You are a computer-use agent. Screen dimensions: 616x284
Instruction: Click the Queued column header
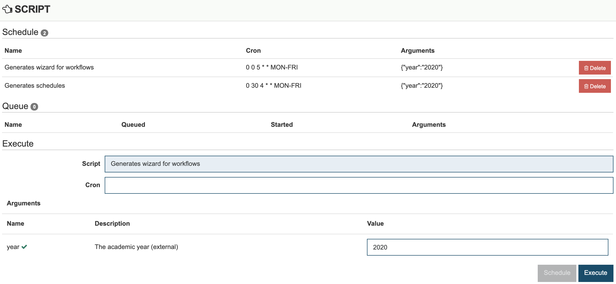(133, 125)
